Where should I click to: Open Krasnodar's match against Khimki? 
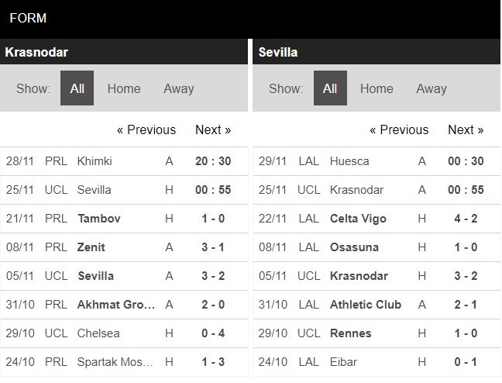pyautogui.click(x=95, y=161)
